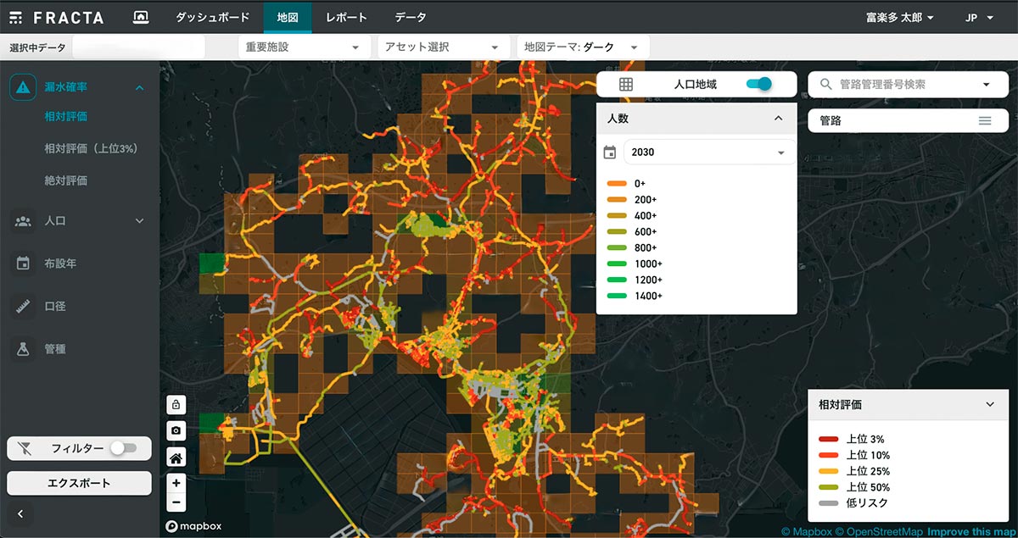1018x538 pixels.
Task: Click the 管路 hamburger menu icon
Action: (984, 121)
